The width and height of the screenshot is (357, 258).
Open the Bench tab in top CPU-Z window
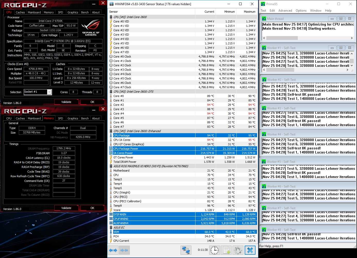click(x=85, y=12)
